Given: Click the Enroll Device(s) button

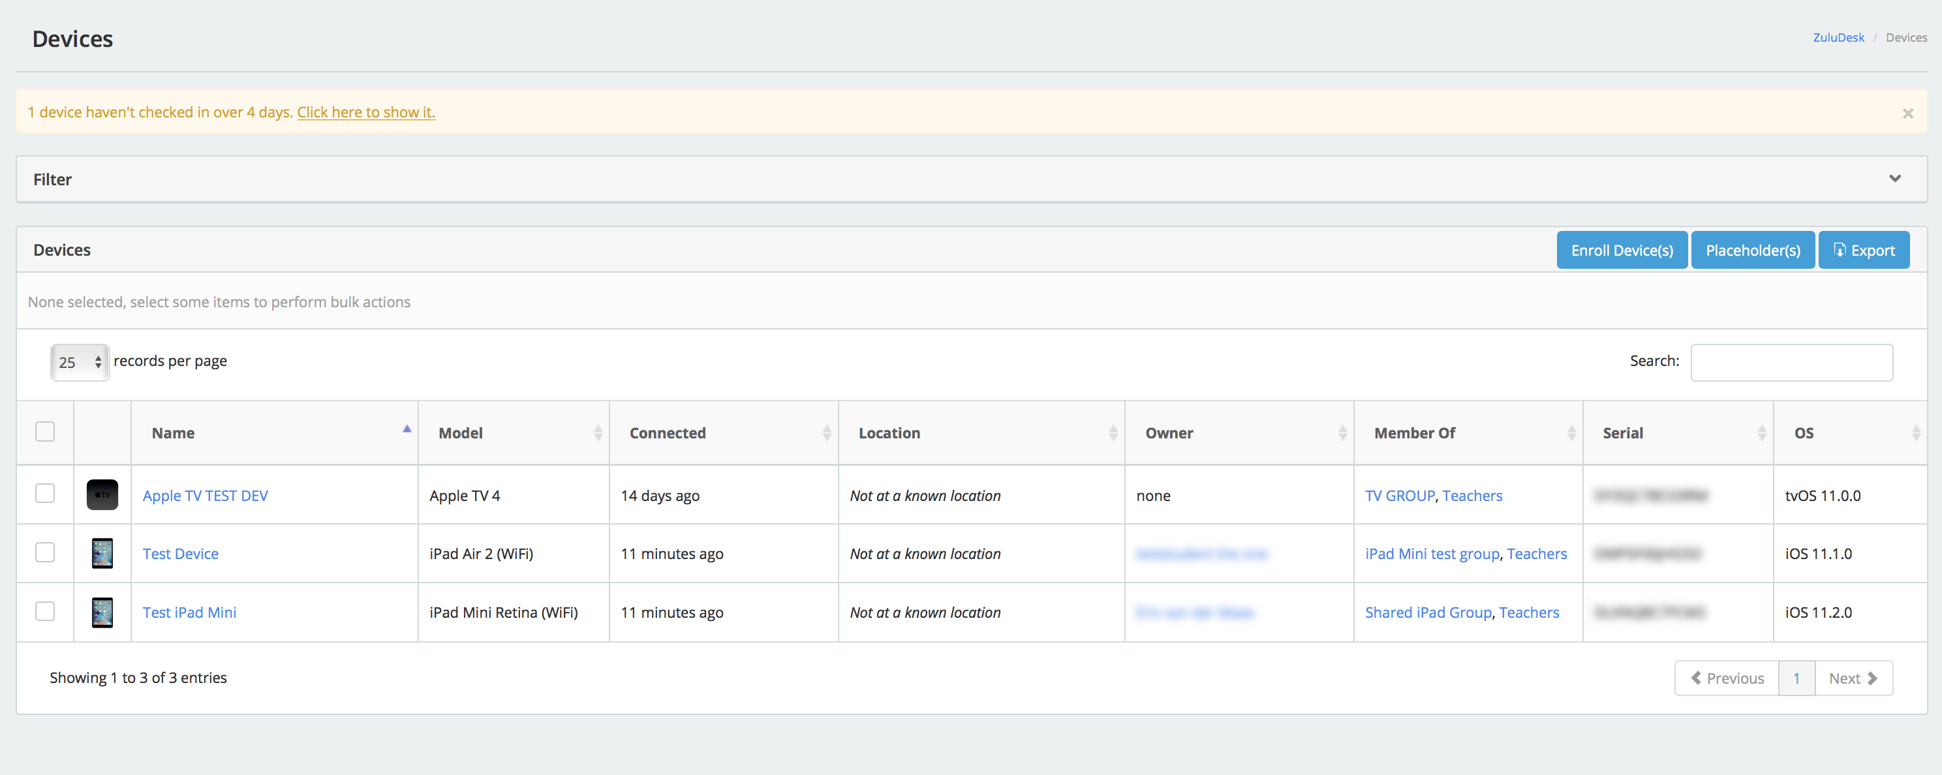Looking at the screenshot, I should pyautogui.click(x=1622, y=251).
